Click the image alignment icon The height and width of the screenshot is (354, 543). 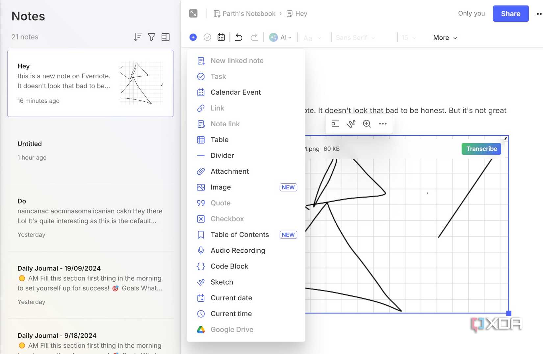pyautogui.click(x=335, y=124)
